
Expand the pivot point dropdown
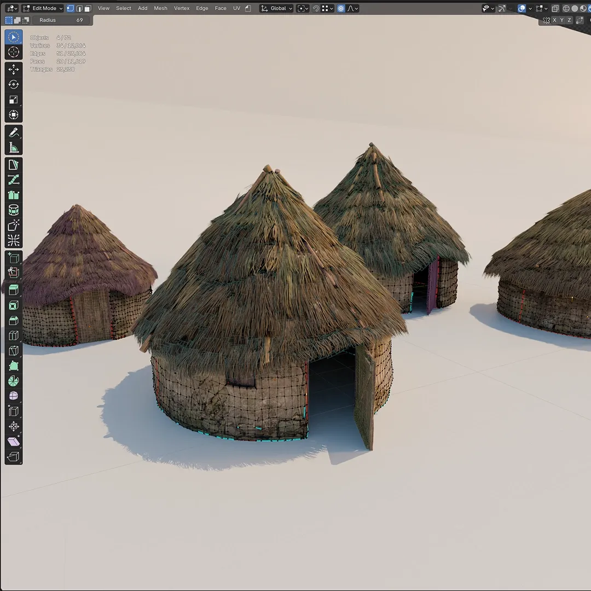(303, 8)
